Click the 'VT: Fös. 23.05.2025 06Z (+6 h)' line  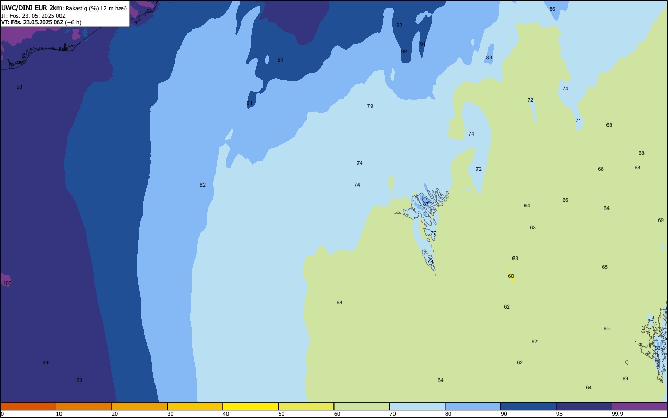(41, 22)
